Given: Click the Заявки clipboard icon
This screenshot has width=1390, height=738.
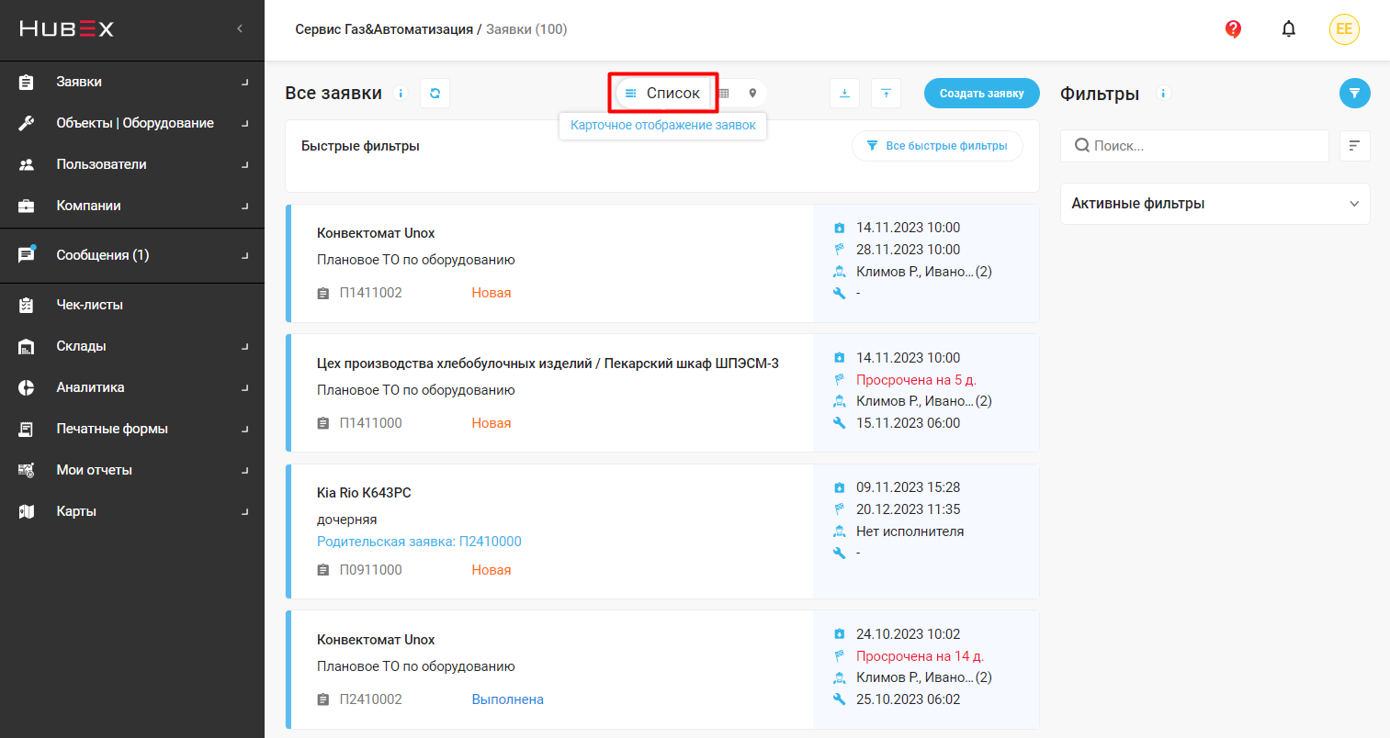Looking at the screenshot, I should click(x=27, y=82).
